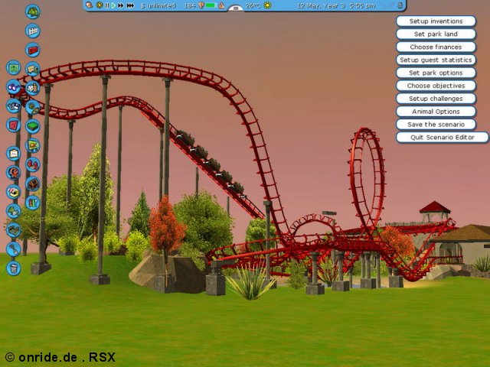The image size is (490, 367).
Task: Click the leftmost icon in the top bar
Action: click(x=90, y=5)
